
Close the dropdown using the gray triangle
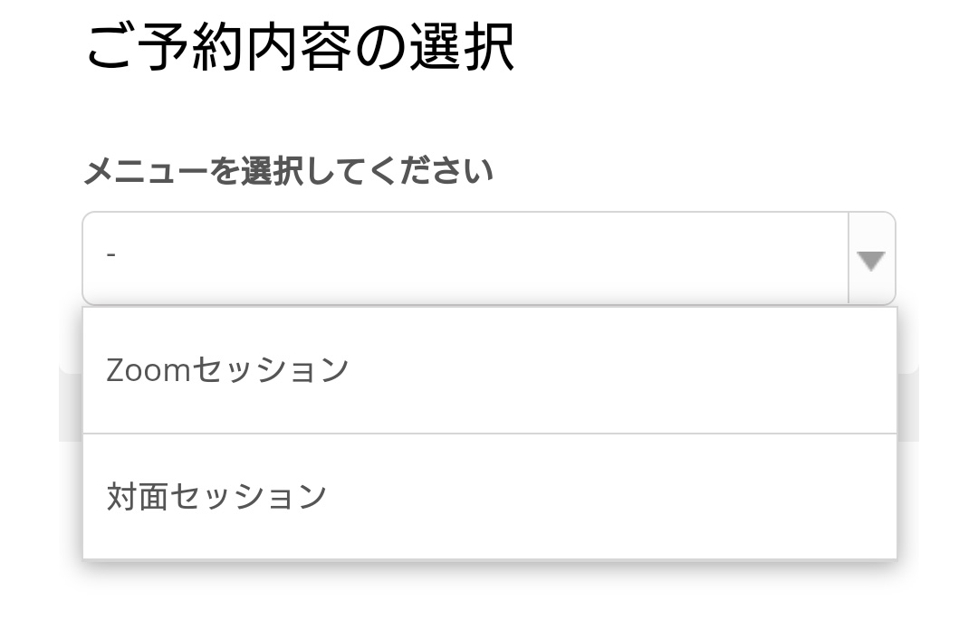tap(871, 261)
